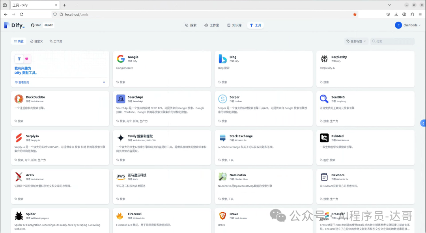Click the Brave lion icon
Image resolution: width=426 pixels, height=233 pixels.
222,216
